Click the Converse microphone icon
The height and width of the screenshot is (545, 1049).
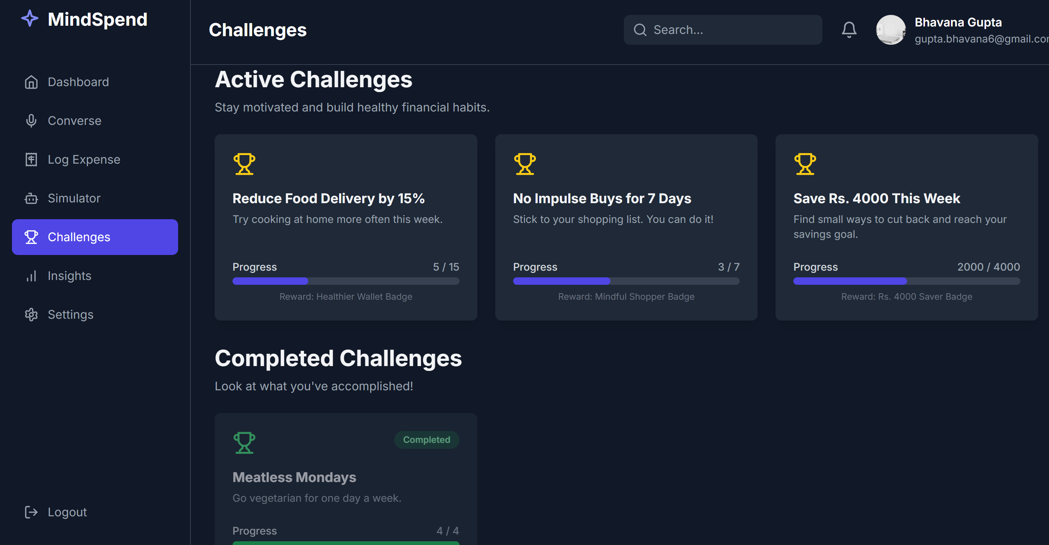pos(31,120)
